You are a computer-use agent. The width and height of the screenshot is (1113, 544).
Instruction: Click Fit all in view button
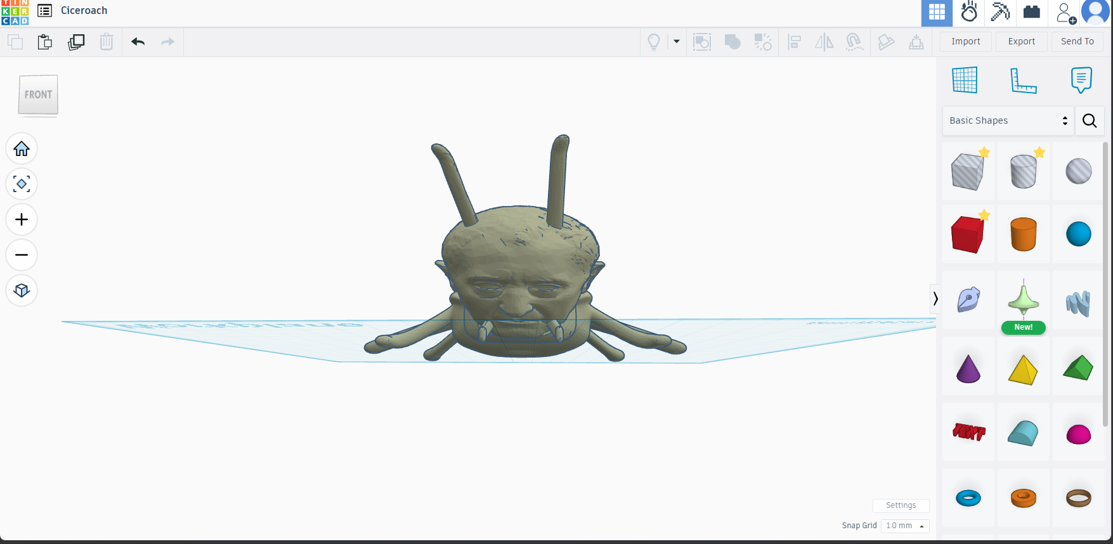tap(22, 184)
